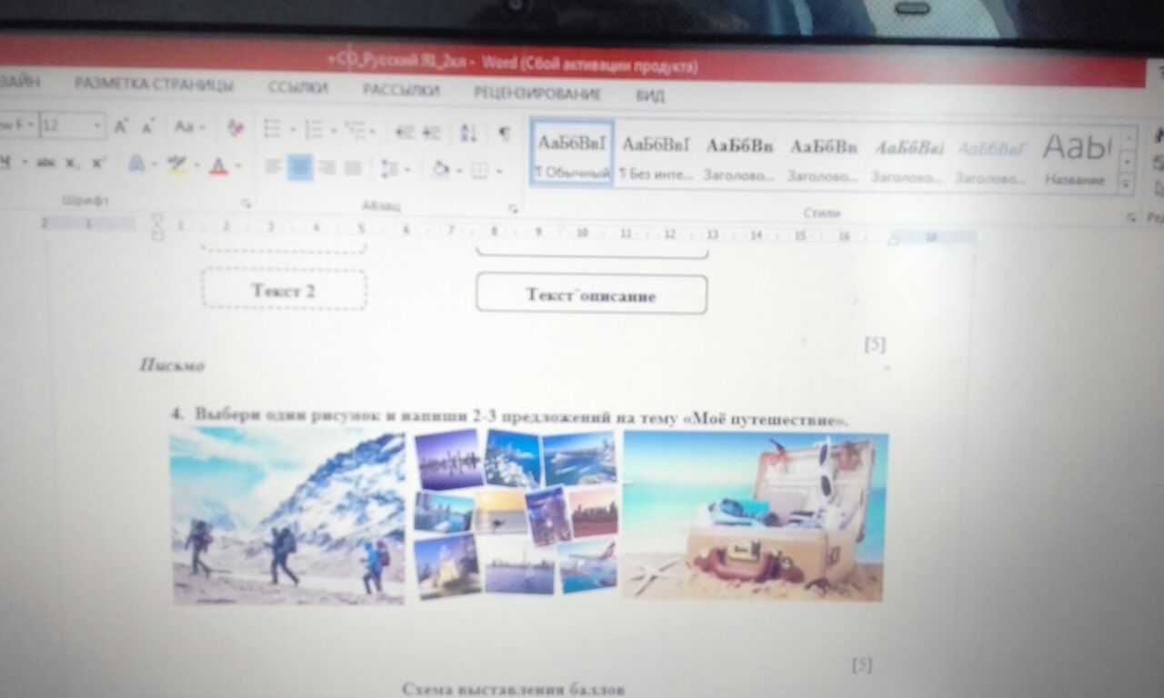Click the Sort icon in paragraph group
Screen dimensions: 1164x698
[468, 133]
